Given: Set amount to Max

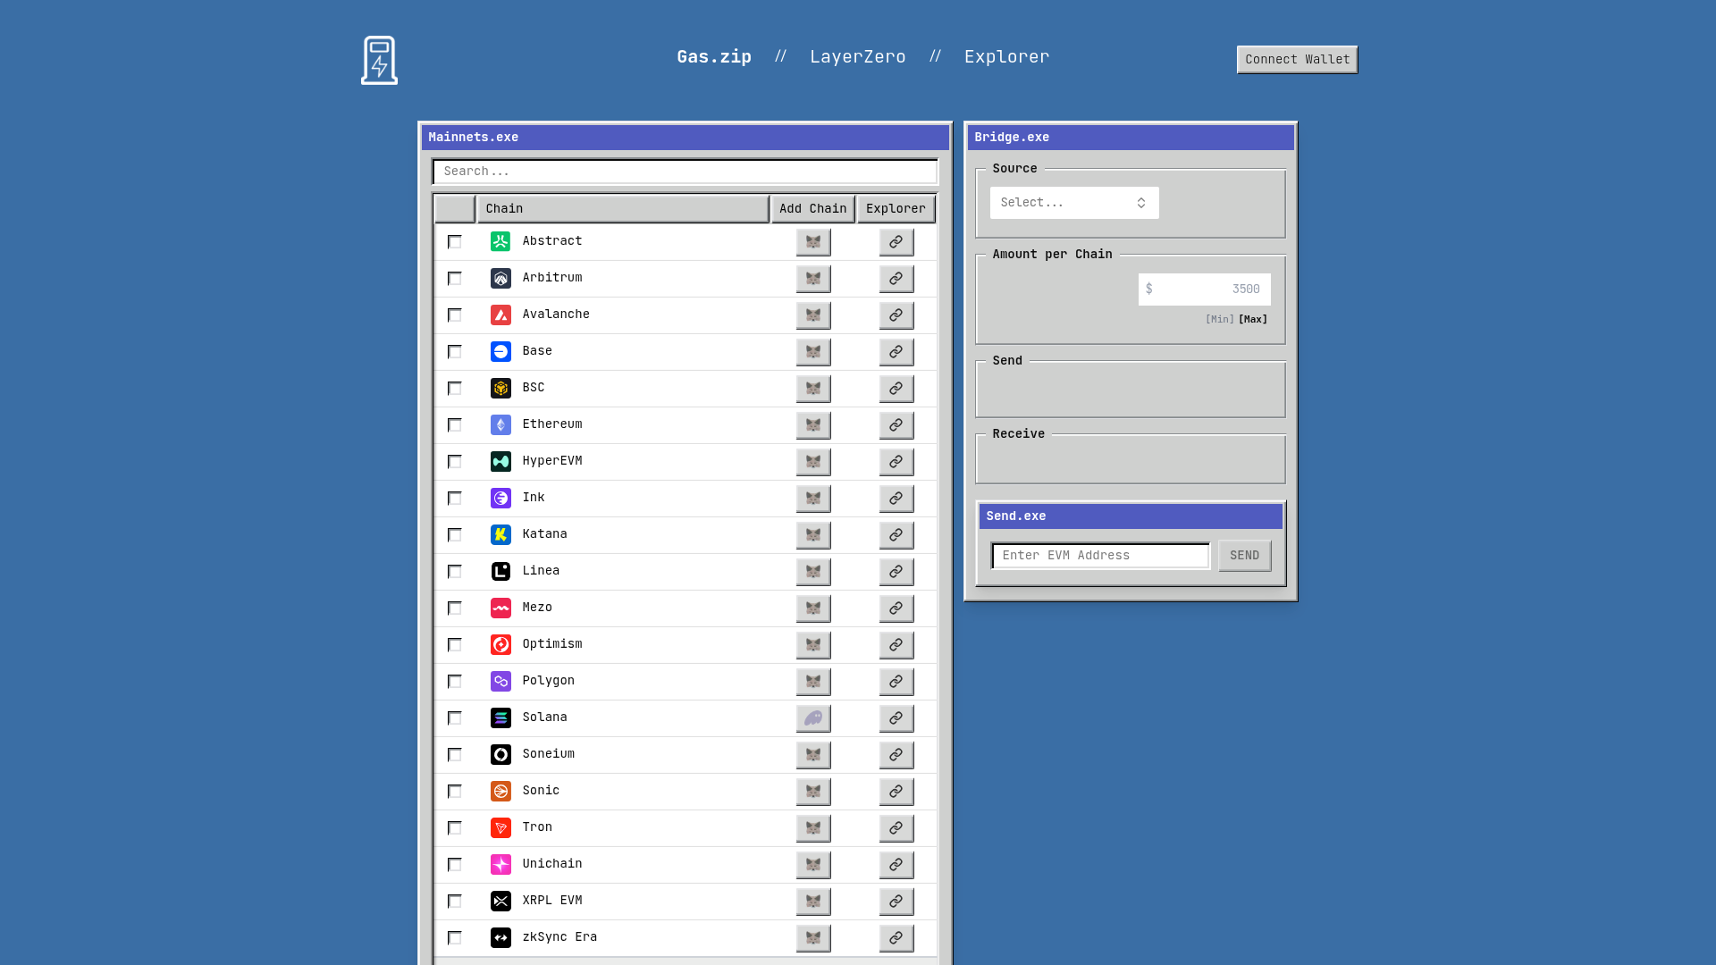Looking at the screenshot, I should point(1253,319).
